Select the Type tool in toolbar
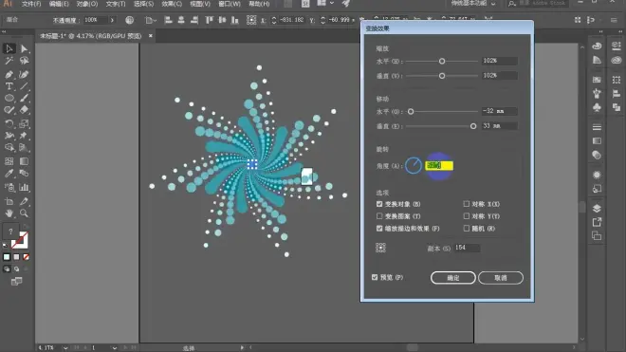Screen dimensions: 626x352 [9, 86]
